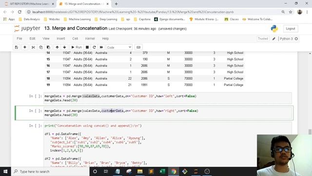
Task: Open Chrome three-dot menu
Action: [x=307, y=12]
